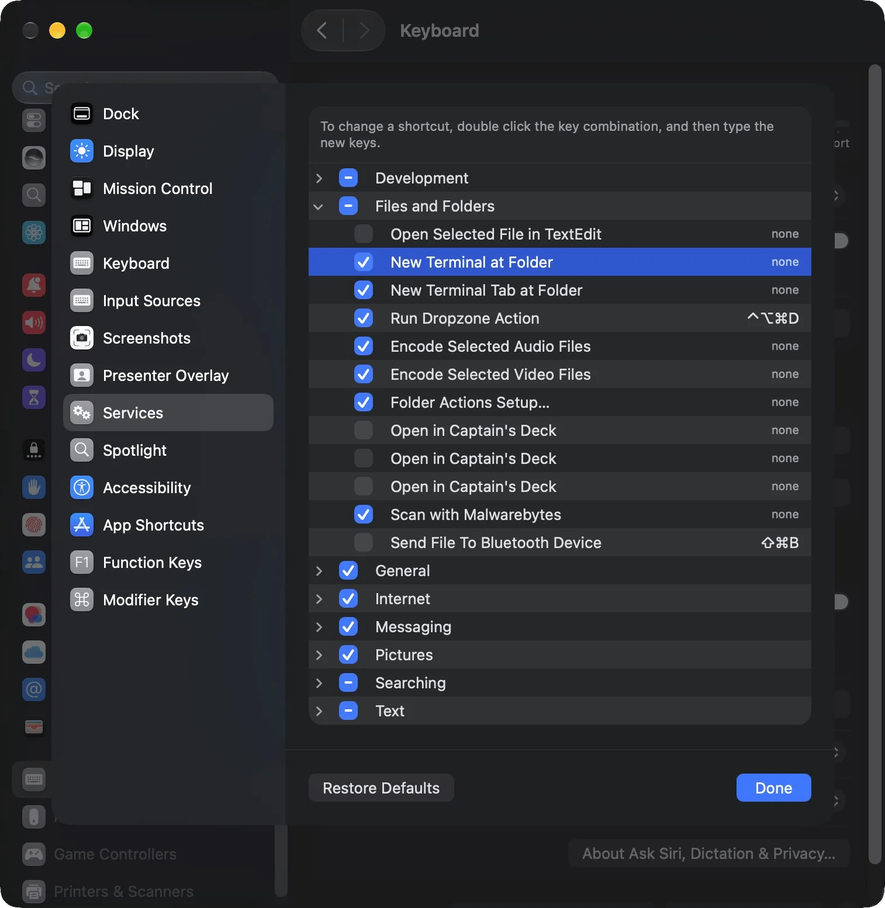Enable Open Selected File in TextEdit checkbox
885x908 pixels.
click(x=364, y=234)
